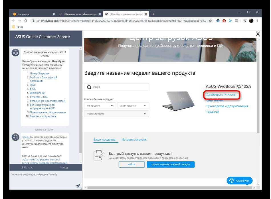
Task: Click the 'Зарегистрировать новый продукт' button
Action: tap(171, 165)
